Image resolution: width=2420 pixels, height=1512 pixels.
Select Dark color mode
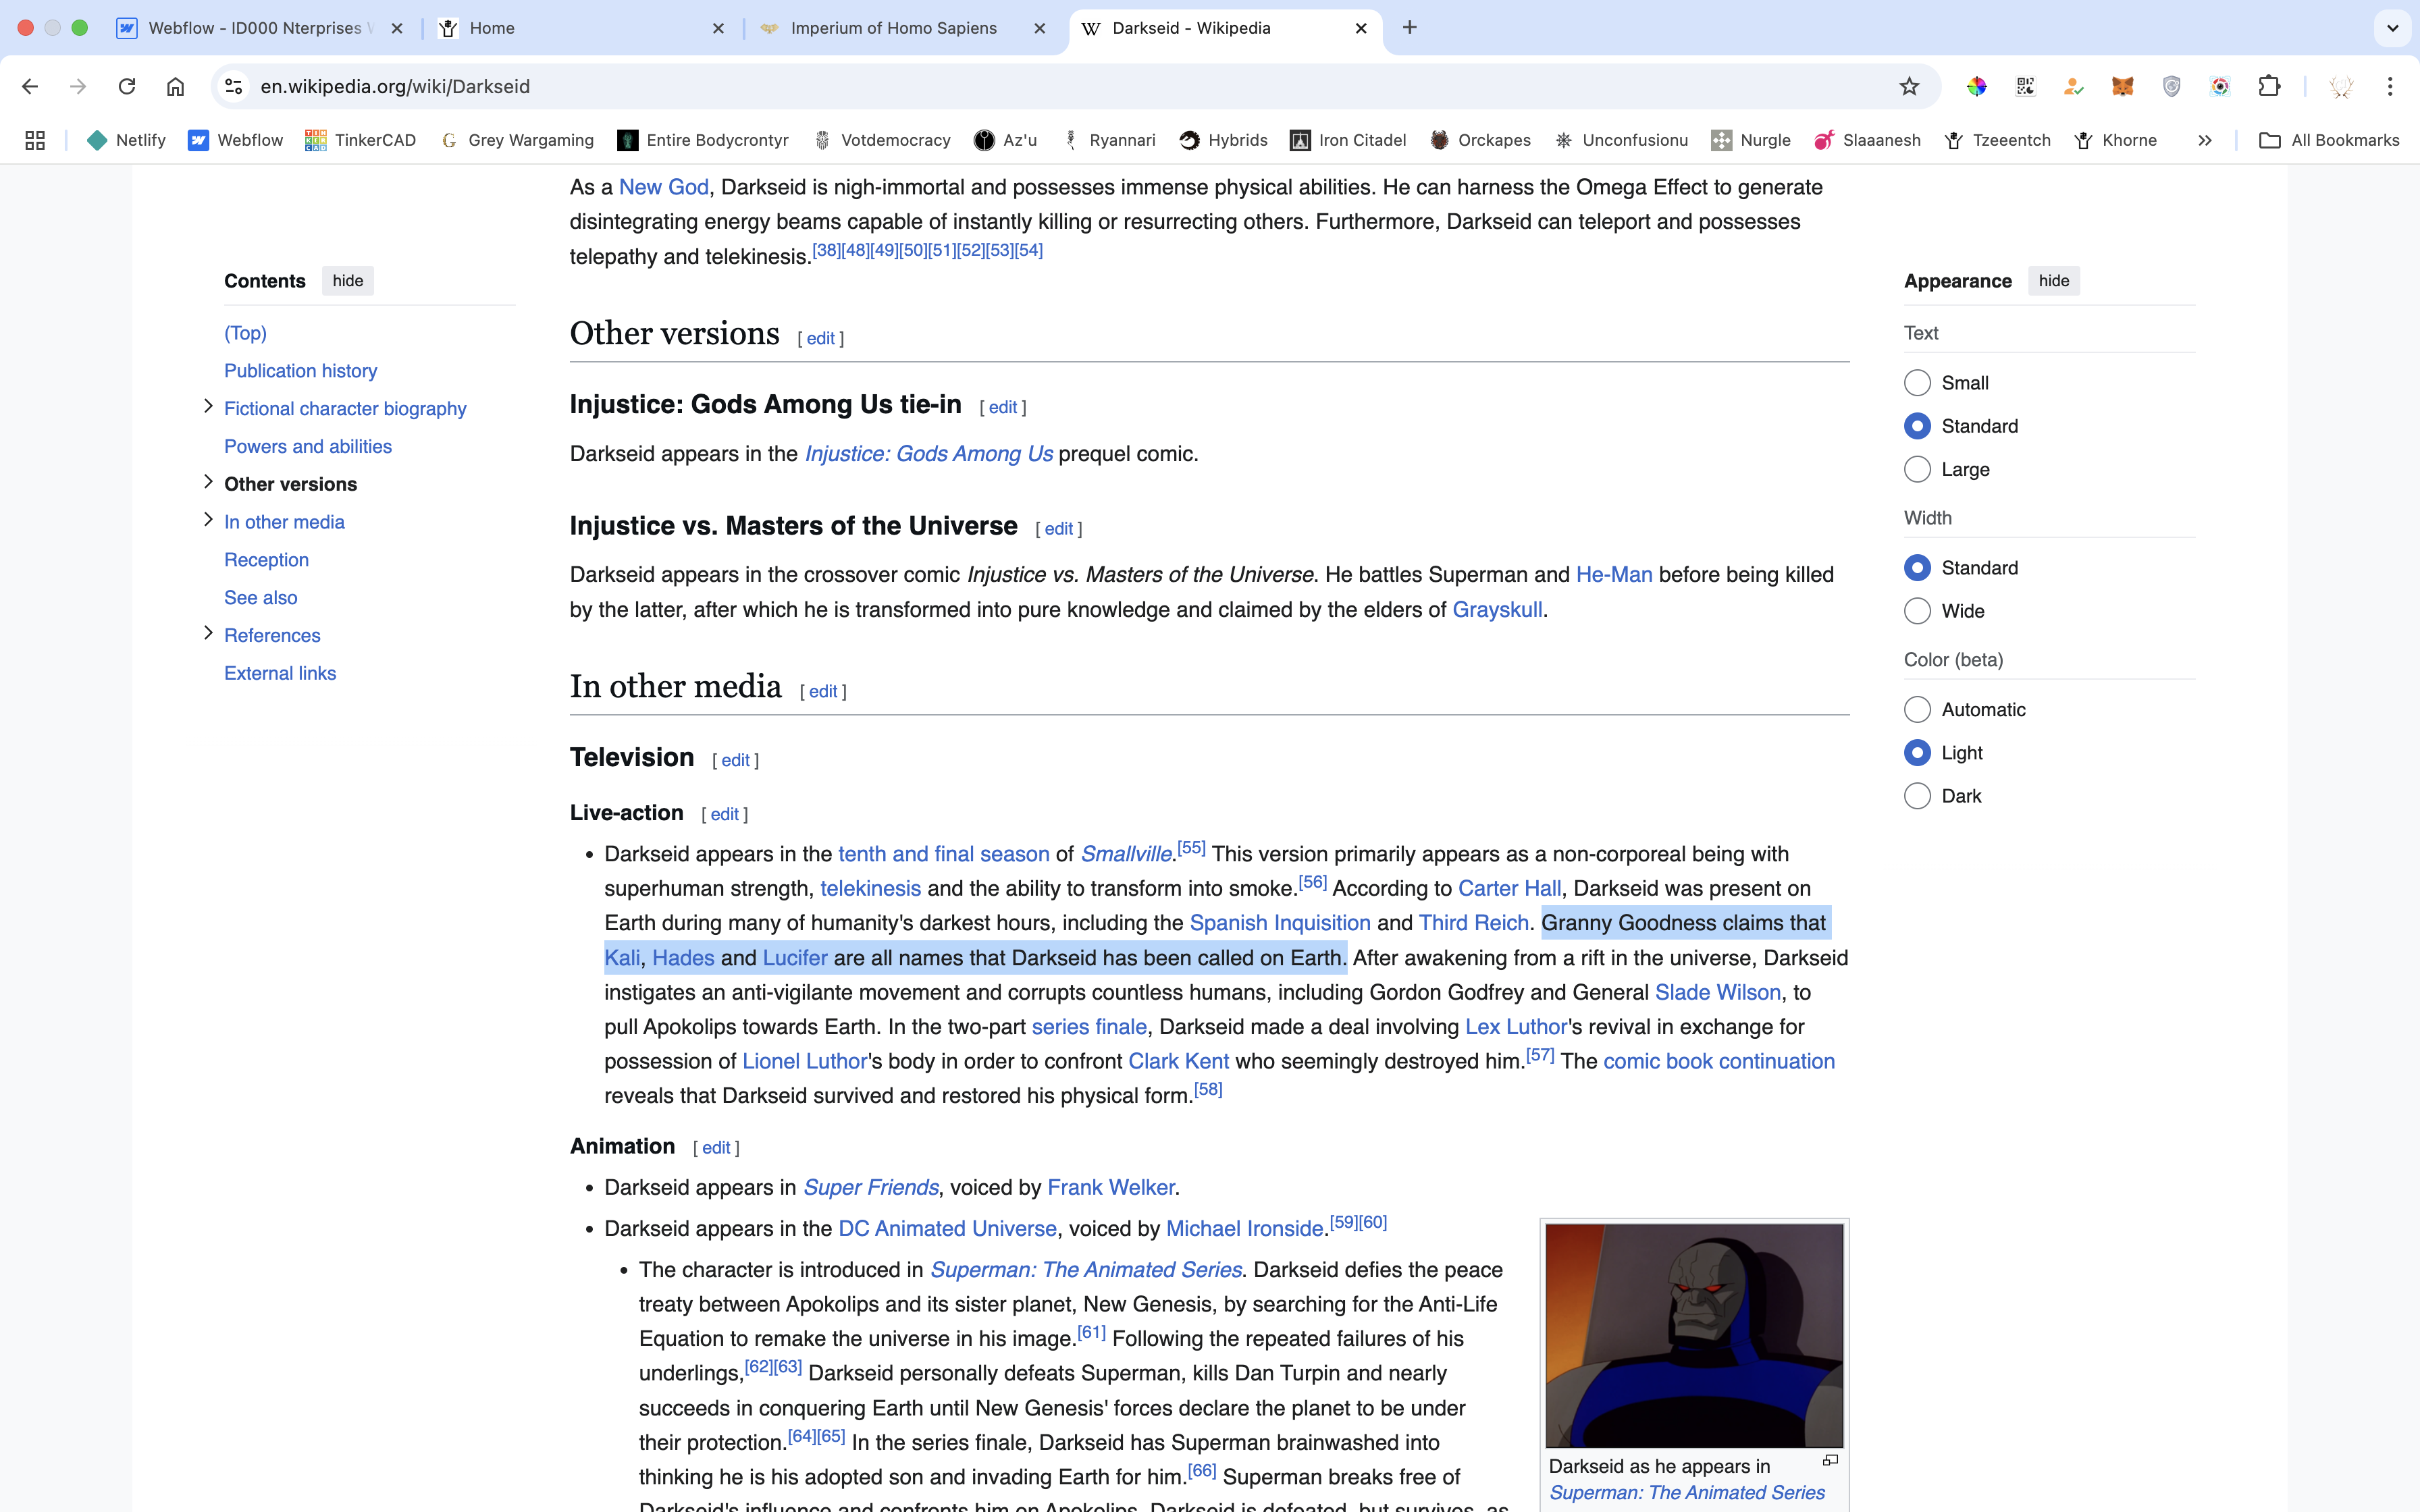[1917, 796]
